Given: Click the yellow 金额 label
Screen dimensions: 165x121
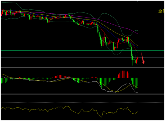Looking at the screenshot, I should click(x=161, y=11).
